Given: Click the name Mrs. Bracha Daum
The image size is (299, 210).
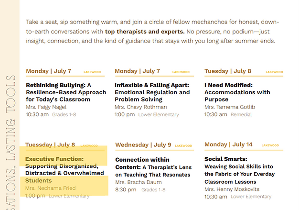Looking at the screenshot, I should click(139, 182).
